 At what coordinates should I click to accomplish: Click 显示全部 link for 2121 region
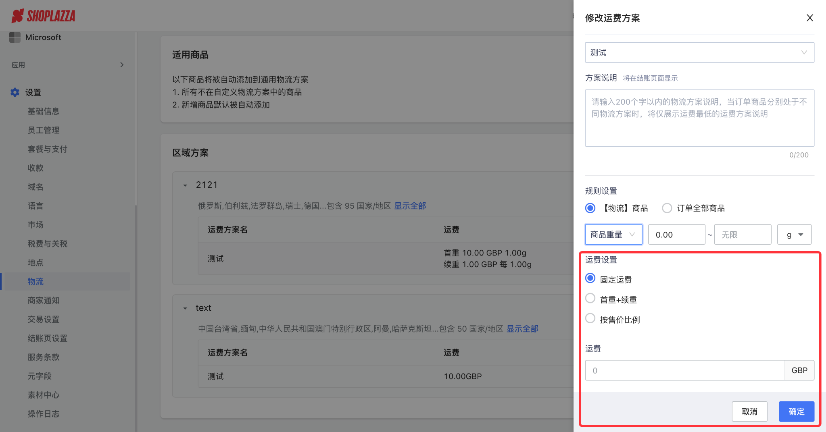[410, 206]
